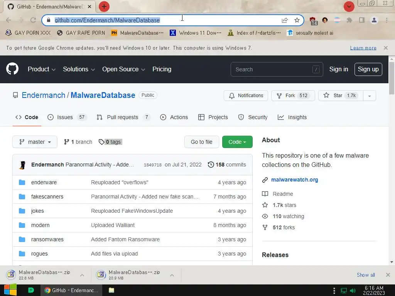Click Learn more in update notice
395x296 pixels.
tap(363, 48)
